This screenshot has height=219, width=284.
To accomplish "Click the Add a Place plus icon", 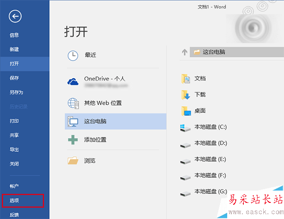I will [73, 140].
